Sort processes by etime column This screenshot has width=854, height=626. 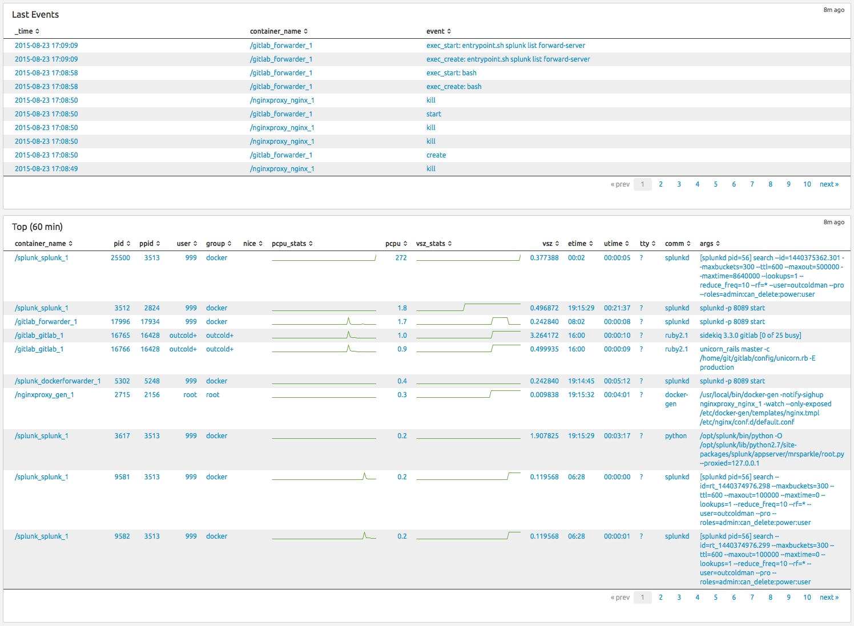580,244
